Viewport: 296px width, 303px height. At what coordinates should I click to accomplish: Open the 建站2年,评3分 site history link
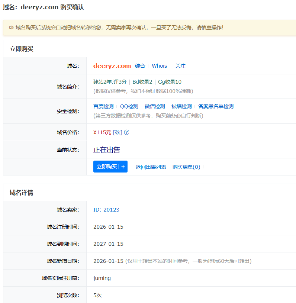[110, 82]
